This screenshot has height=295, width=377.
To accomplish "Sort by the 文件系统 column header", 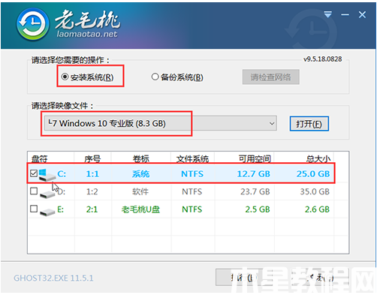I will pos(192,158).
